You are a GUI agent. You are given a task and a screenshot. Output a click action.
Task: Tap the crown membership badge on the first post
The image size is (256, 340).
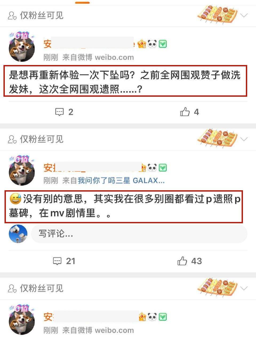tap(142, 44)
